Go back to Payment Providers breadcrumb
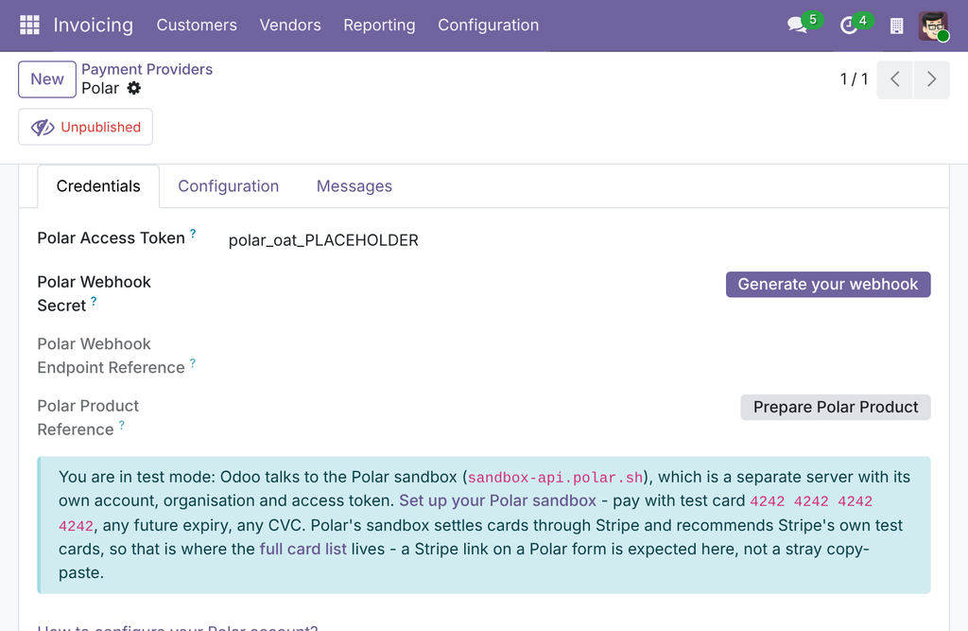The image size is (968, 631). click(x=147, y=69)
